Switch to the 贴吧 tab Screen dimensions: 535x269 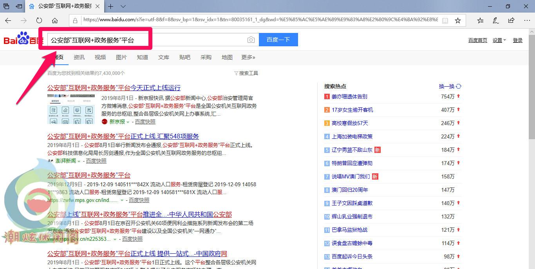click(185, 57)
